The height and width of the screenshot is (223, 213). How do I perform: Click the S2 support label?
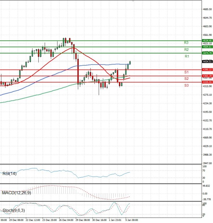coord(186,78)
